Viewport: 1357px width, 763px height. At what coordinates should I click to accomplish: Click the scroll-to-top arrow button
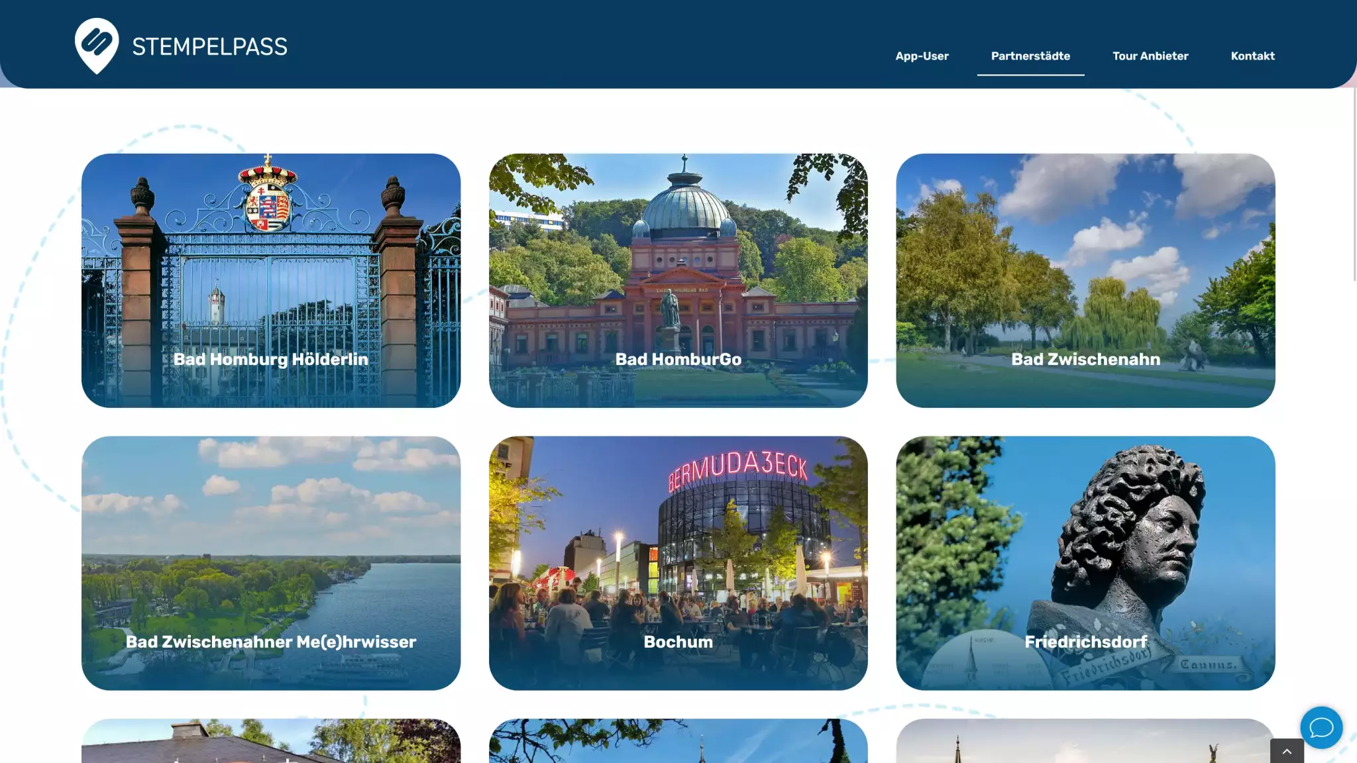coord(1287,751)
